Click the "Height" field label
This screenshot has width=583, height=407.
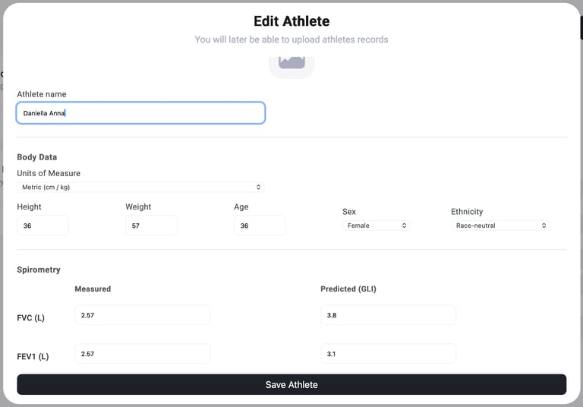(x=30, y=207)
